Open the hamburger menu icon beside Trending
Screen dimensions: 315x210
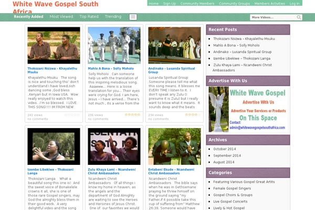tap(133, 17)
